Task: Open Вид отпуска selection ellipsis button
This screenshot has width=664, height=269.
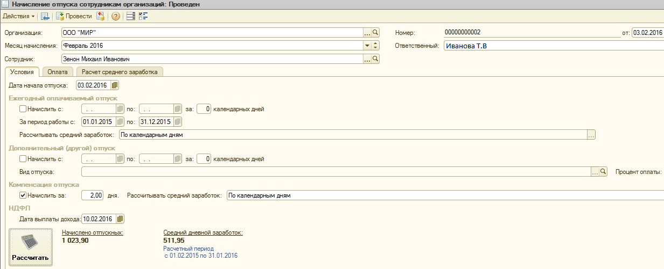Action: pos(595,172)
